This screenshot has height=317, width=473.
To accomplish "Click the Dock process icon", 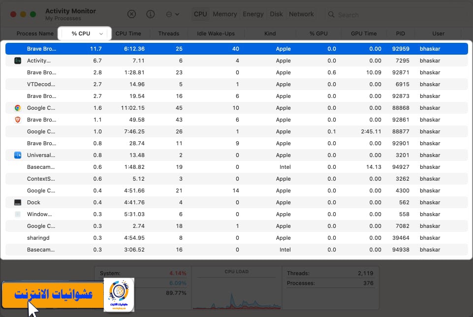I will 18,202.
